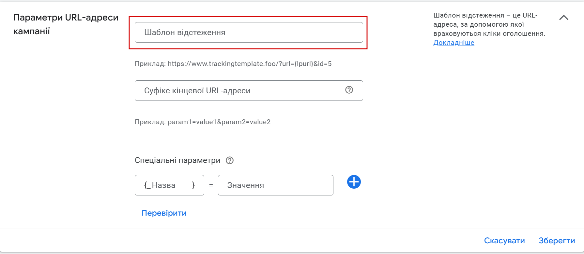Open help icon inside the URL suffix field
584x254 pixels.
(349, 90)
